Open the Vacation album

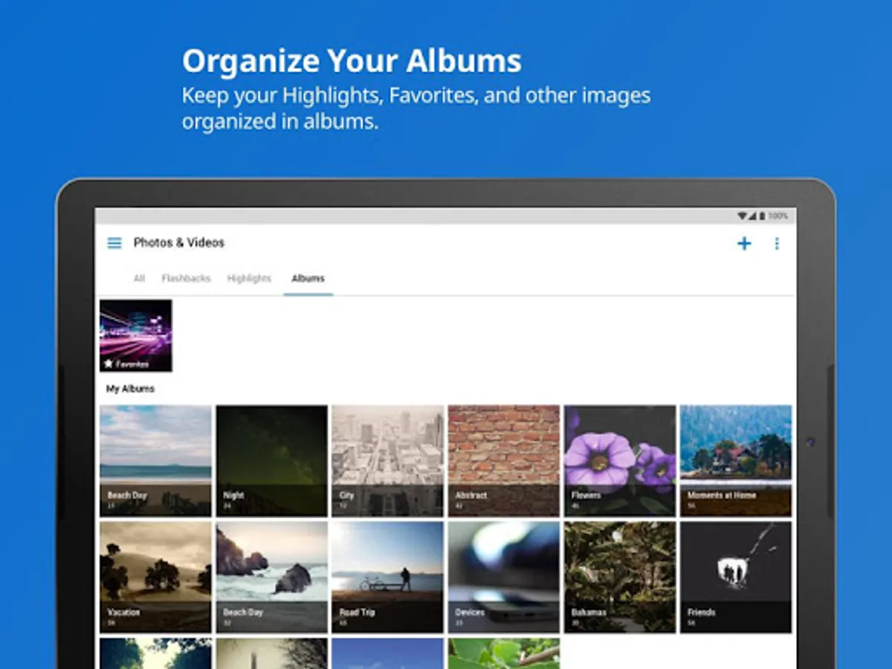[156, 577]
